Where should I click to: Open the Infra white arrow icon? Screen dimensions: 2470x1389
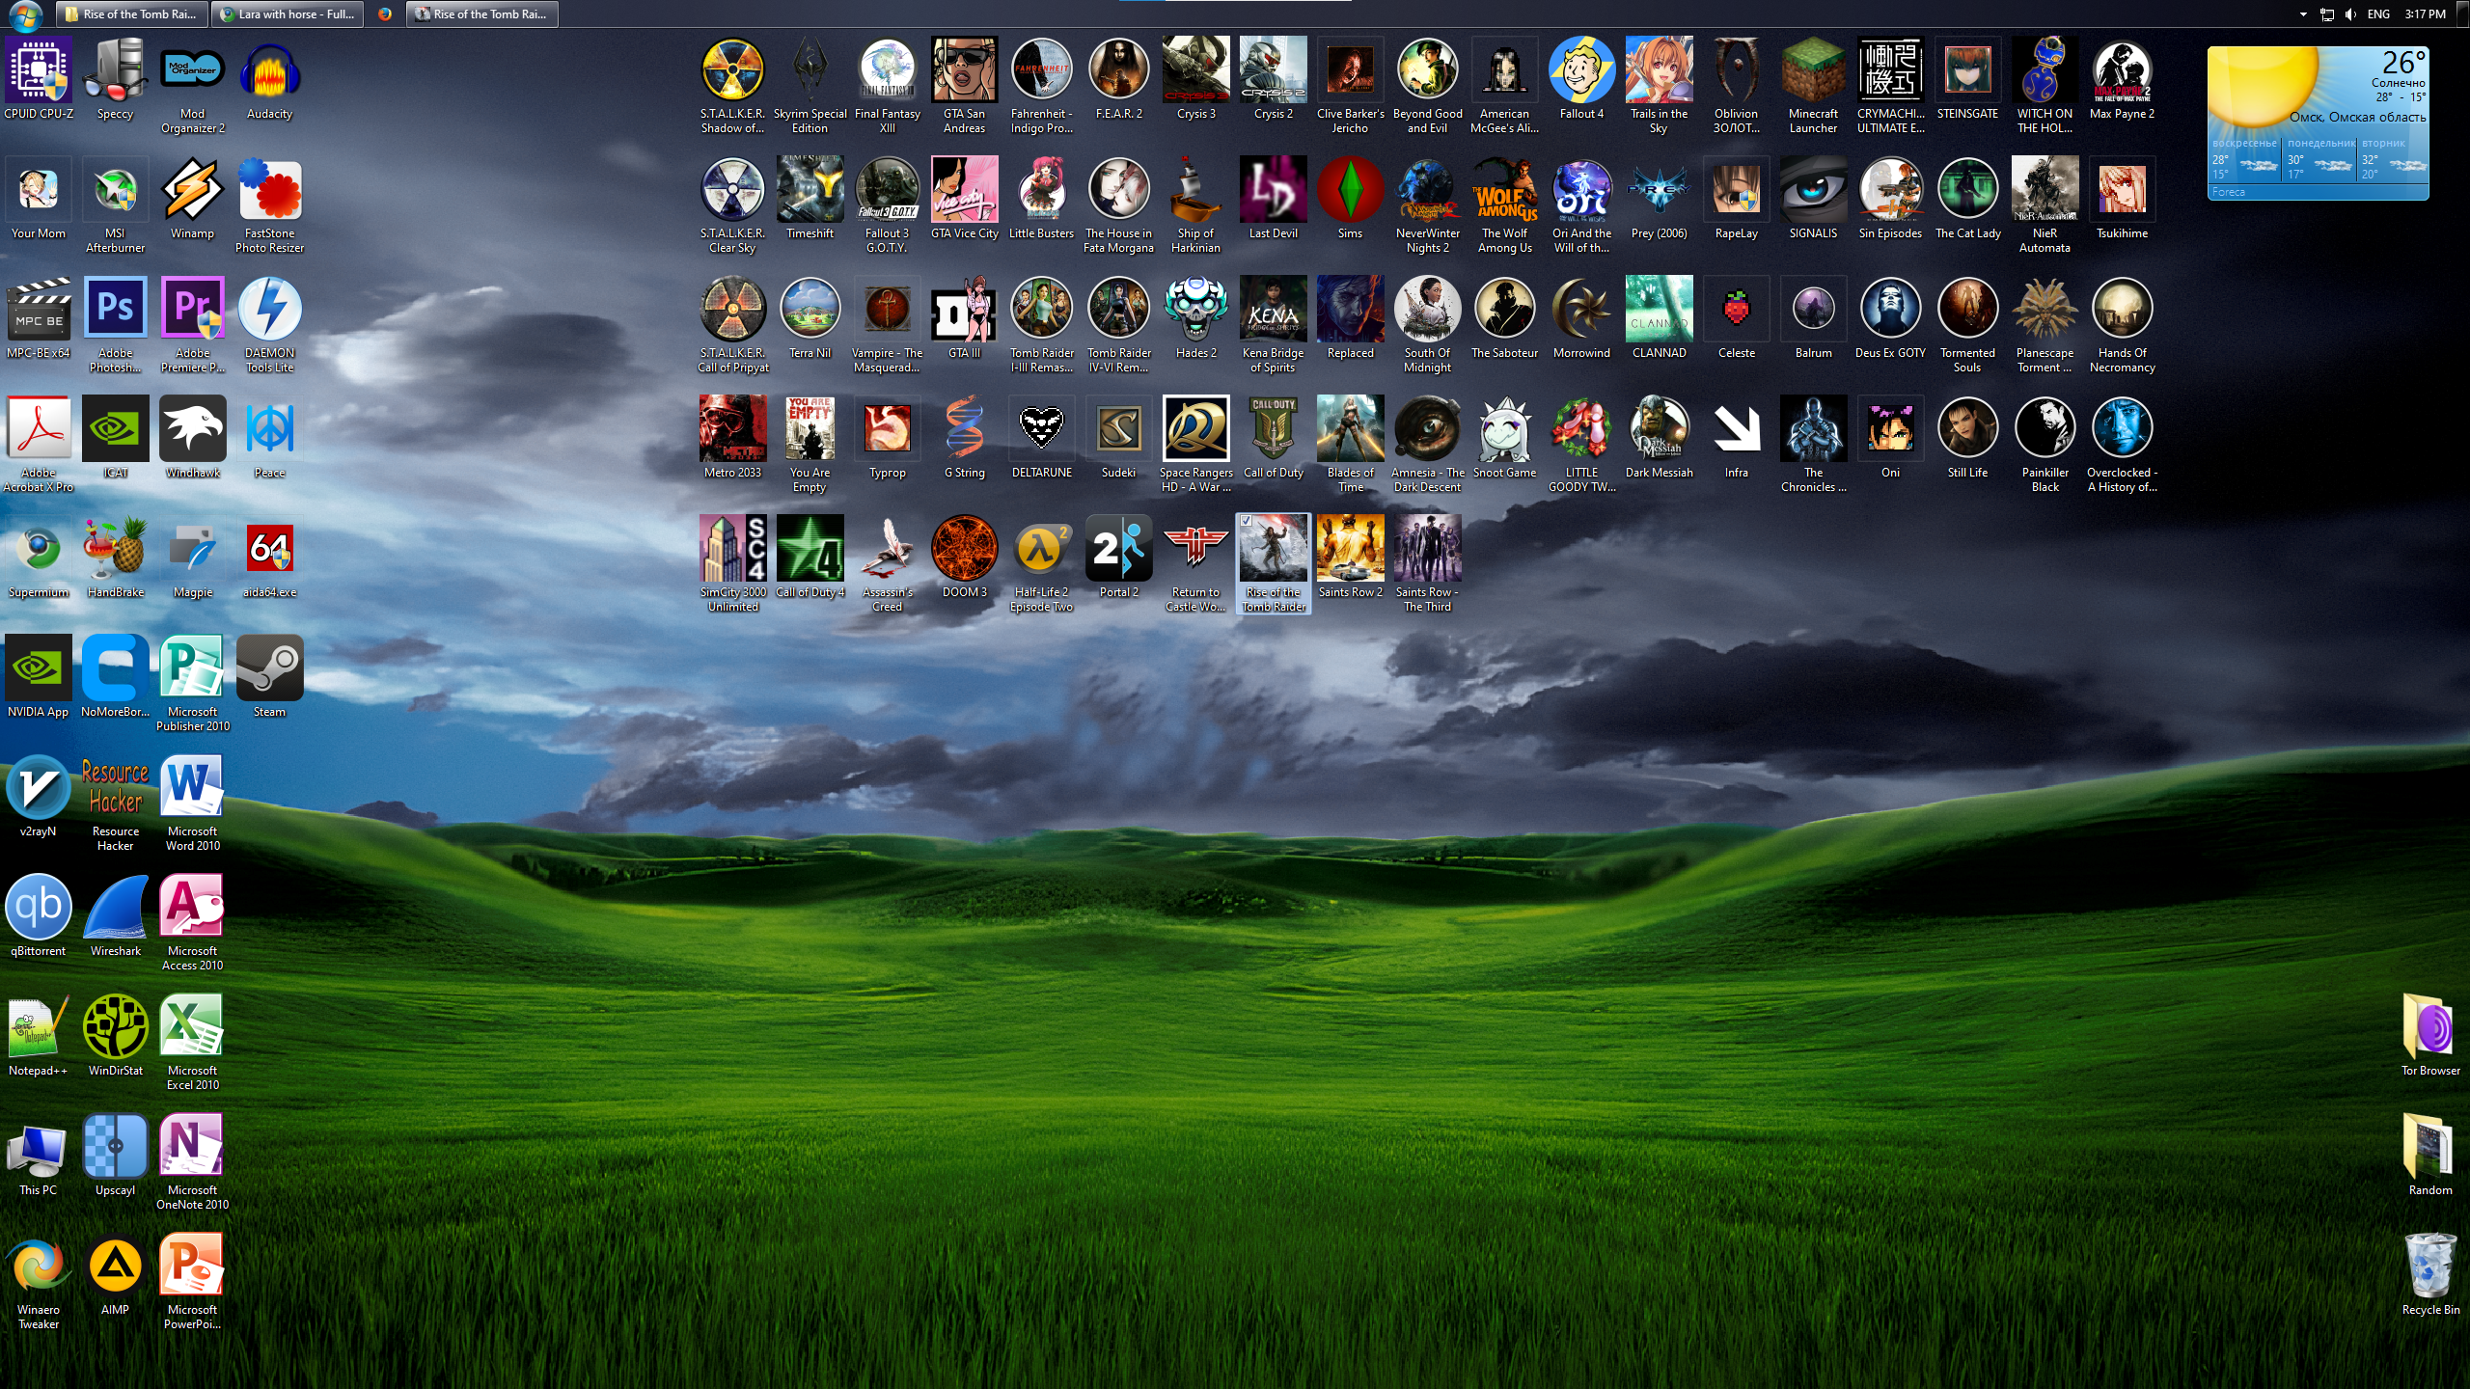tap(1737, 428)
